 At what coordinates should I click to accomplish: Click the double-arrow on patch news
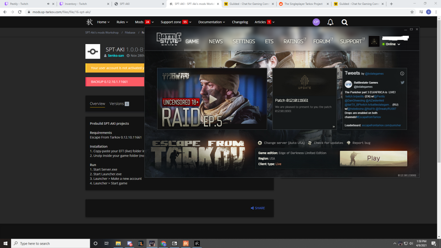[334, 127]
